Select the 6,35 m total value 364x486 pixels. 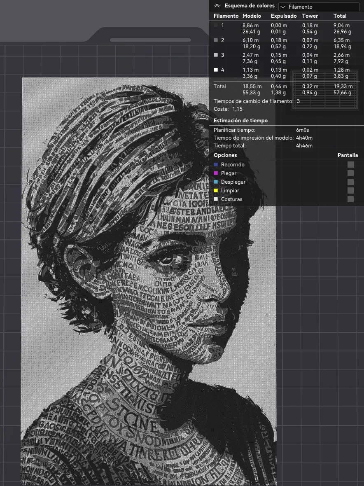(341, 40)
